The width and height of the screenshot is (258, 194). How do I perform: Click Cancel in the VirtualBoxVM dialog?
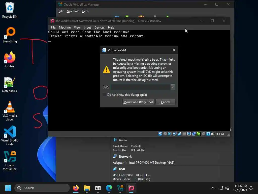tap(165, 102)
